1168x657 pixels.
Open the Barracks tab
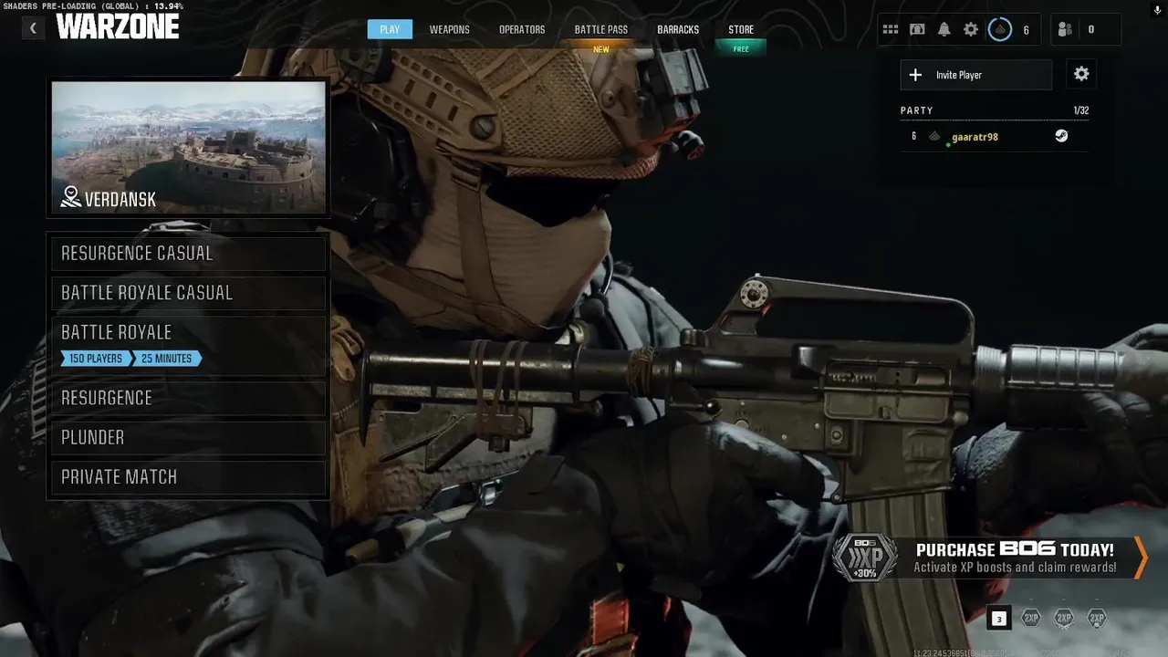tap(678, 29)
